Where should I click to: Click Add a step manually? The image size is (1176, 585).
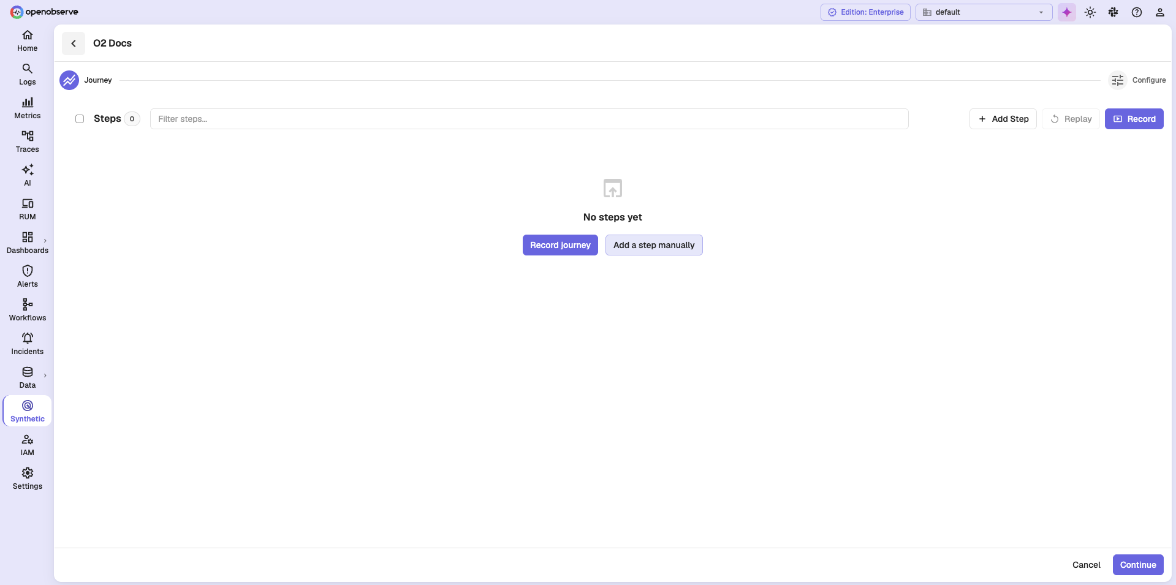654,245
